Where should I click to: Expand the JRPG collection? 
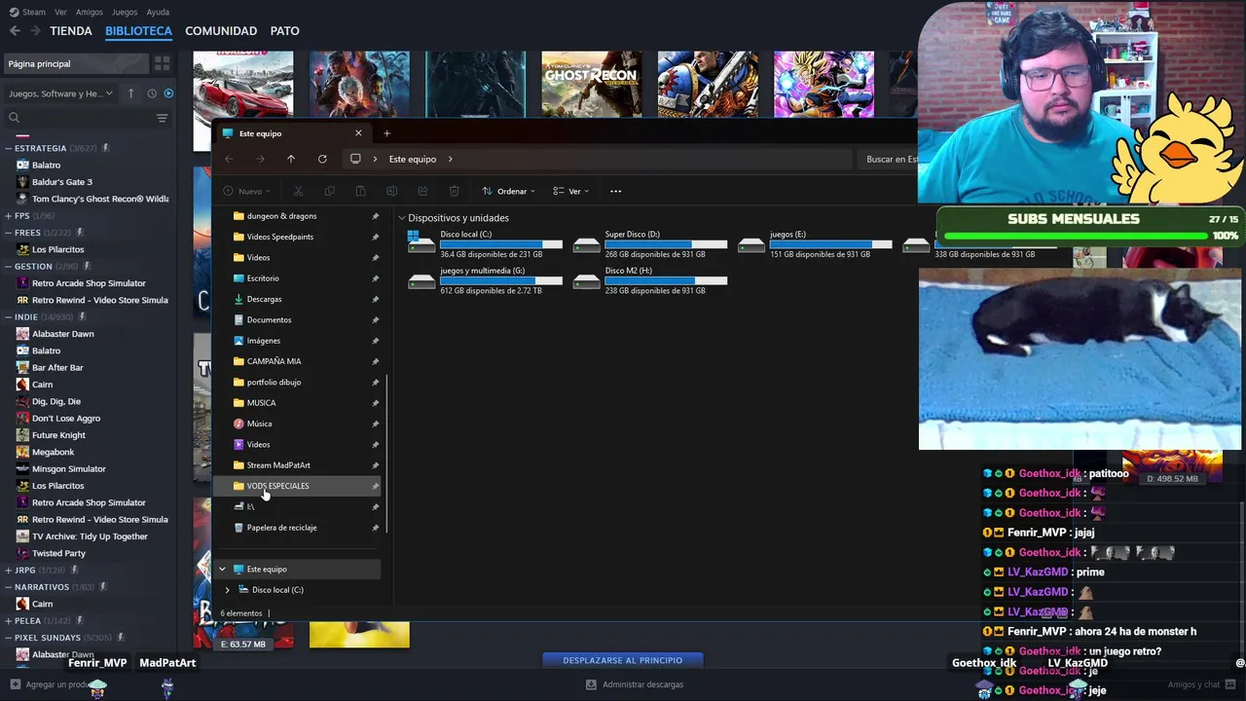(x=8, y=570)
